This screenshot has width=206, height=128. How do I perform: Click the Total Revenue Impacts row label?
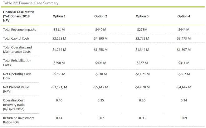(x=19, y=29)
